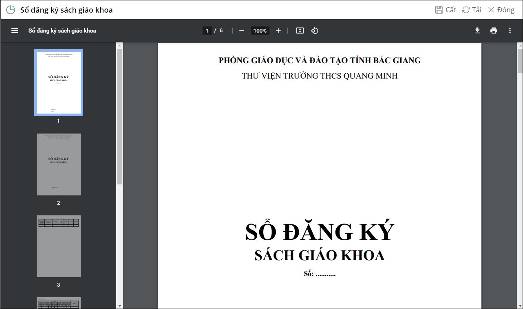Click the clock report icon beside the title
This screenshot has width=523, height=309.
(11, 10)
